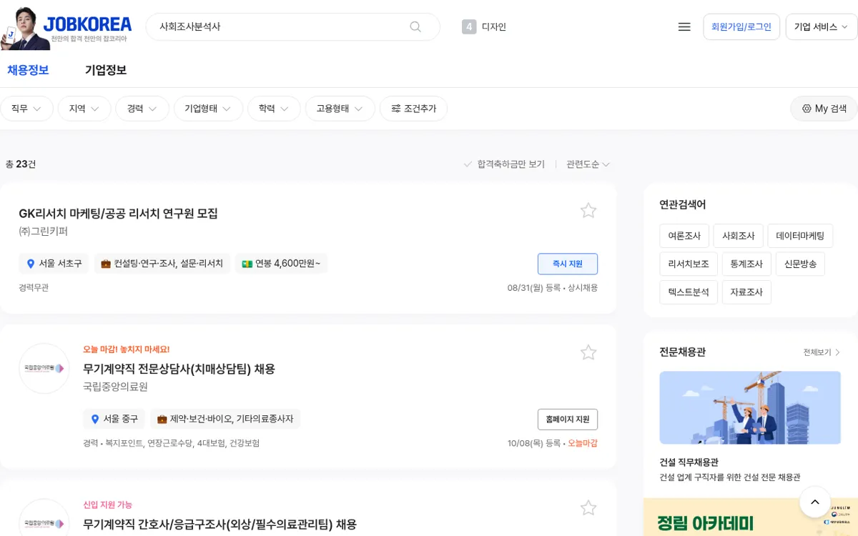
Task: Click 컨설팅·연구·조사, 설문·리서치 tag
Action: [x=162, y=264]
